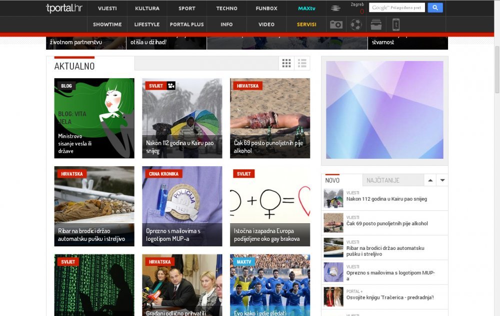Open the soccer ball sports icon
This screenshot has width=500, height=316.
(x=356, y=25)
